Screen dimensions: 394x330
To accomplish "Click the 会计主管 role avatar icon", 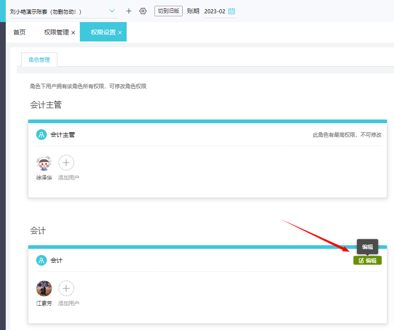I will 41,135.
